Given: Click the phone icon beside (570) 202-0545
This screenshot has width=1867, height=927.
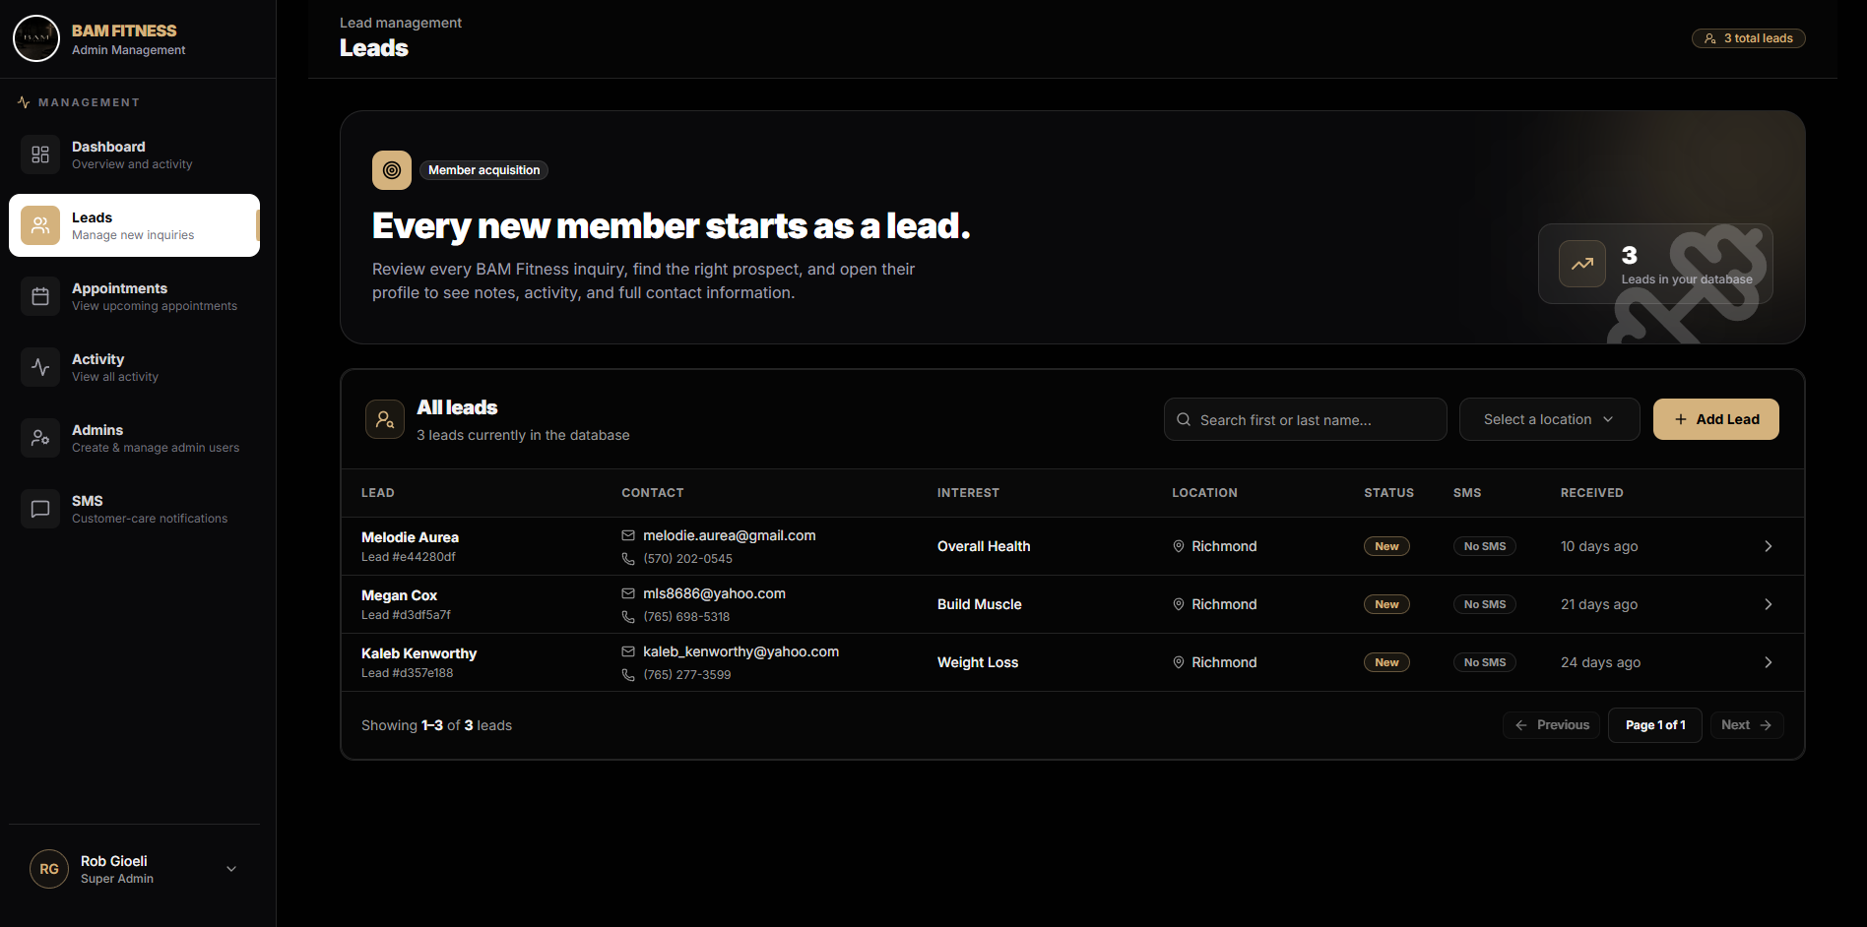Looking at the screenshot, I should [x=628, y=559].
